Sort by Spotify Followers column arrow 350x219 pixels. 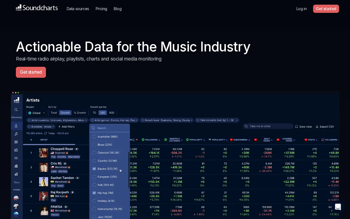click(159, 140)
